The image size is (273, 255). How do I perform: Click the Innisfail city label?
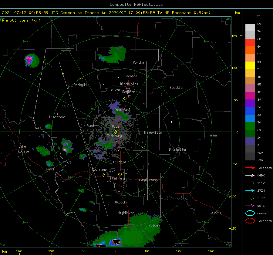point(122,110)
